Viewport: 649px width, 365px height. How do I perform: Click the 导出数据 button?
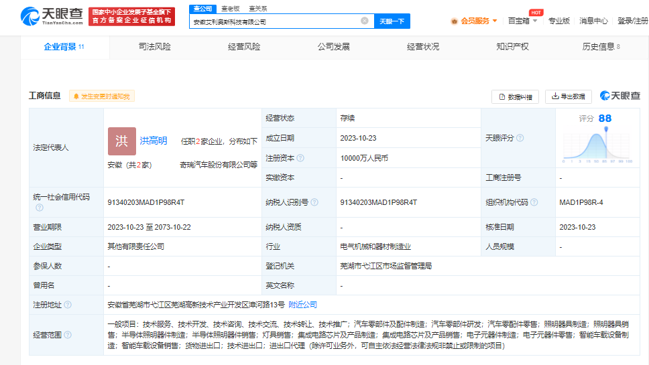tap(569, 96)
